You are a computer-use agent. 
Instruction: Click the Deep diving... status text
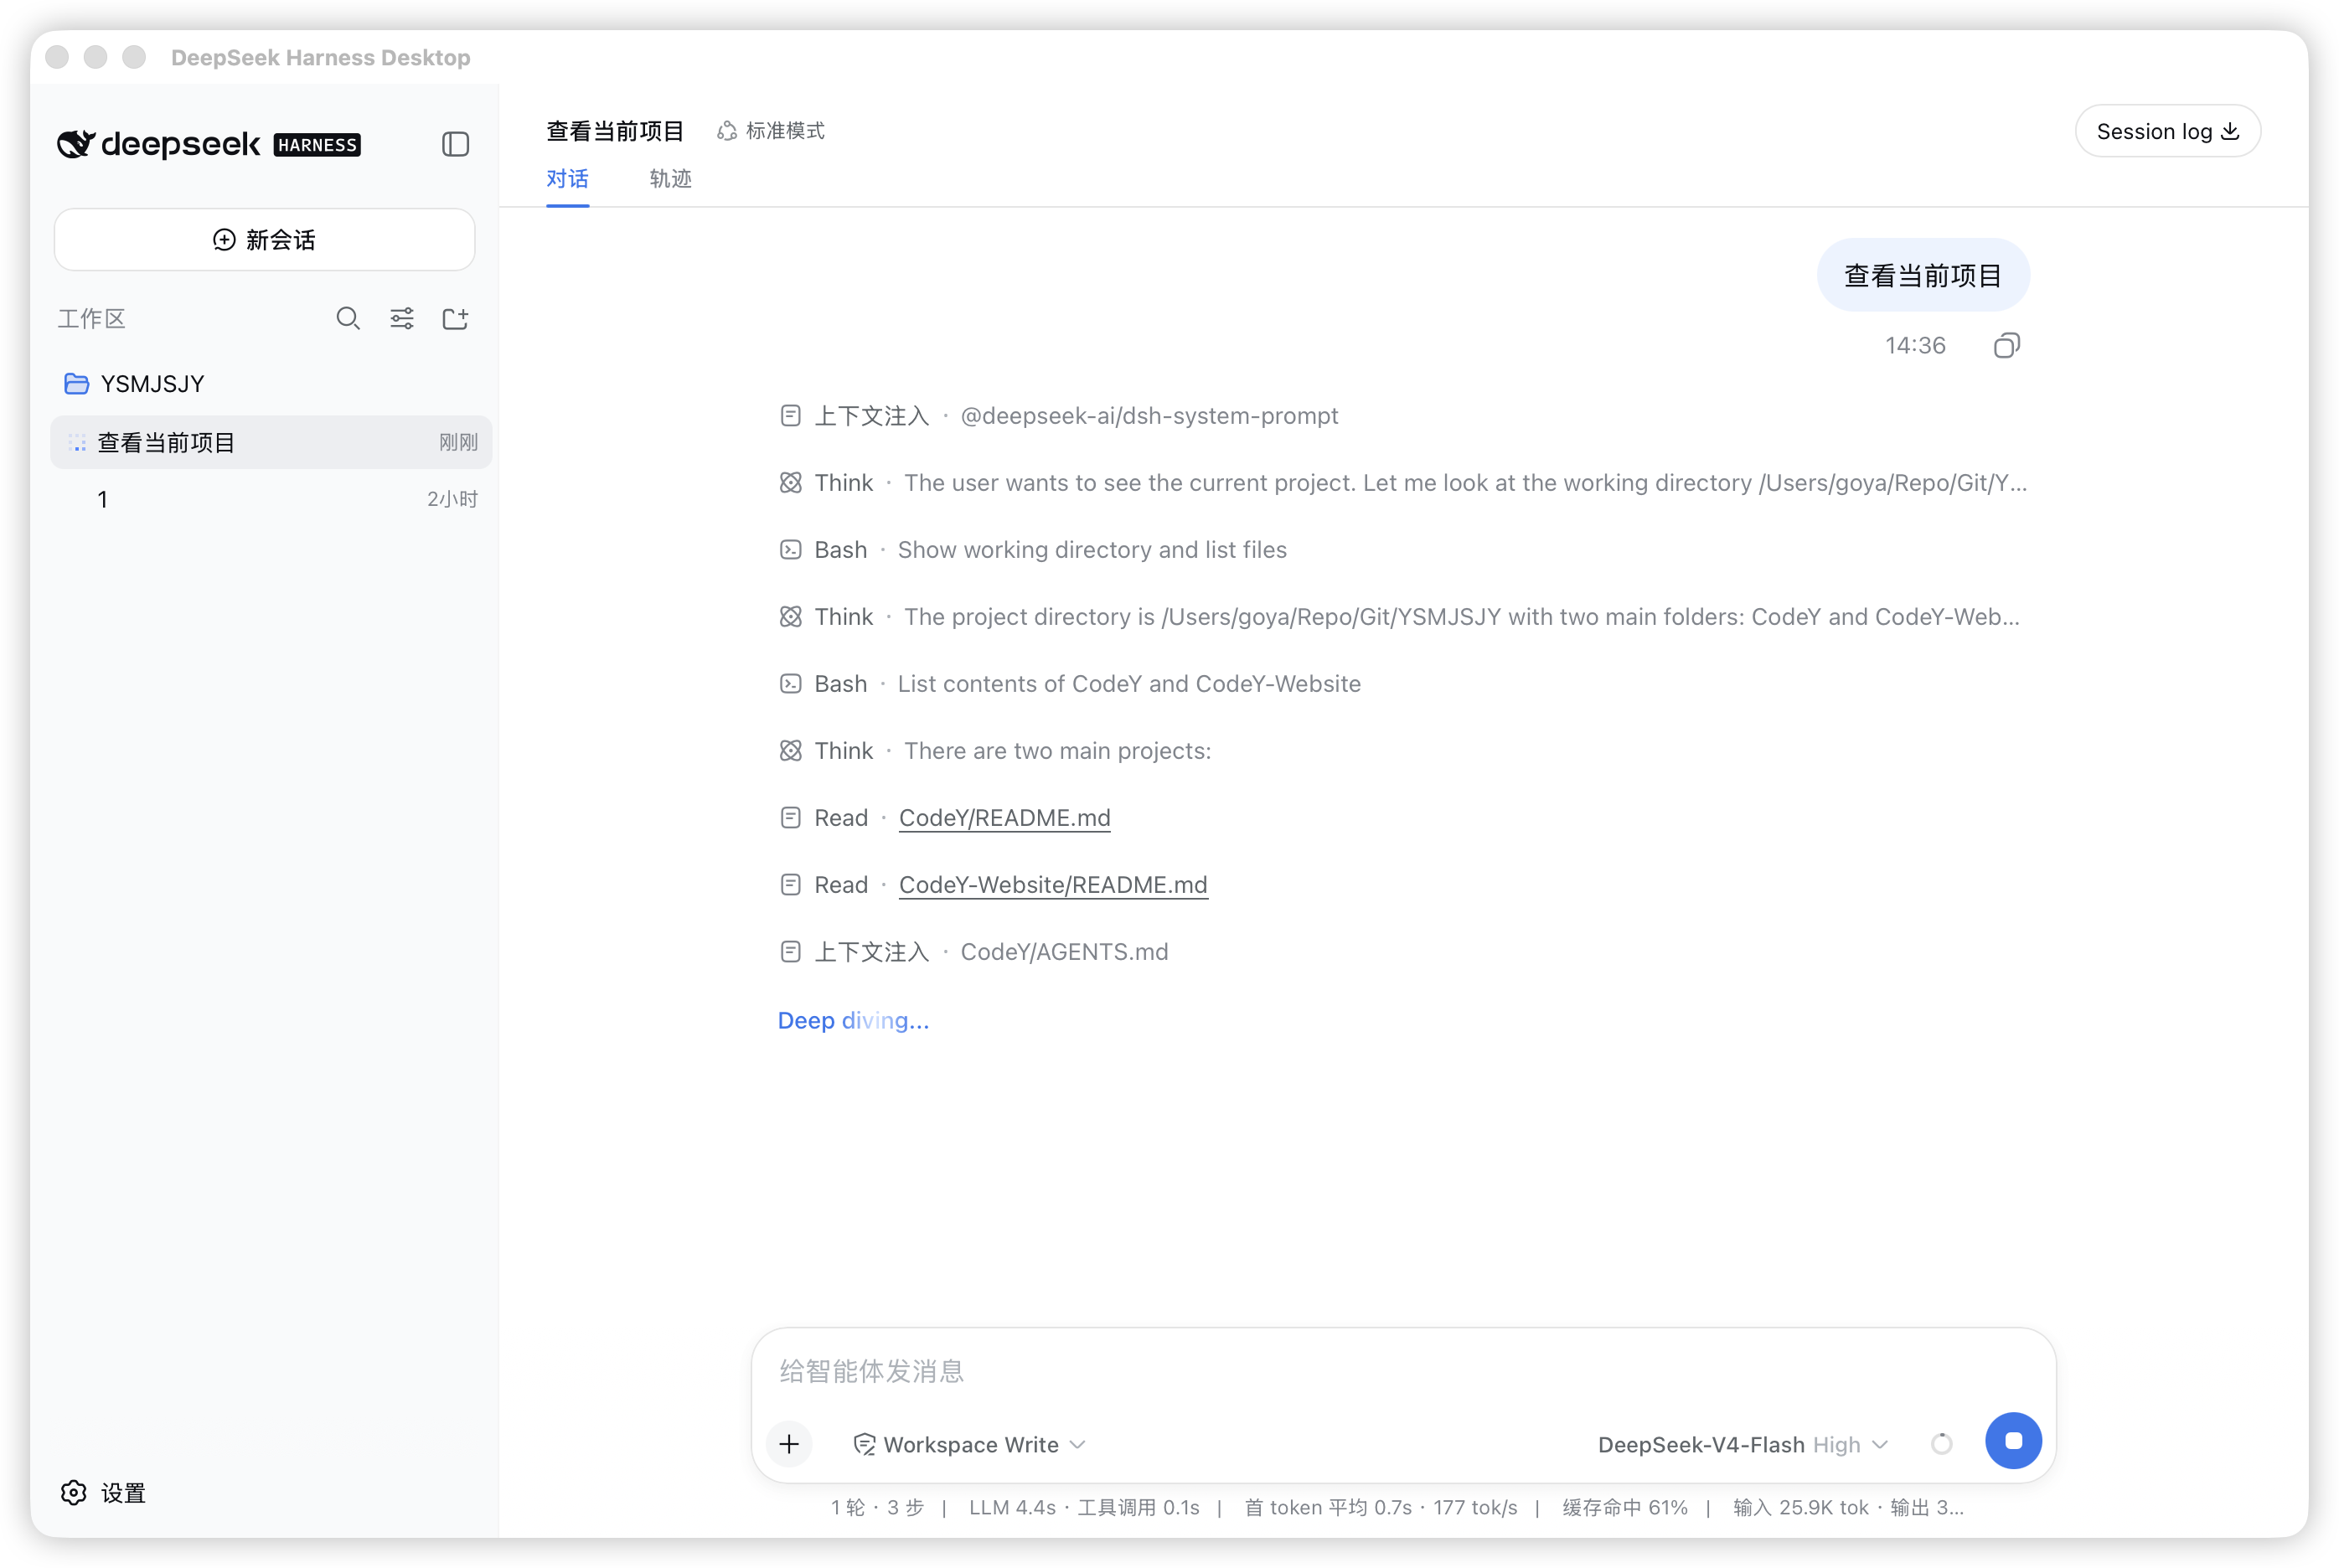point(853,1020)
